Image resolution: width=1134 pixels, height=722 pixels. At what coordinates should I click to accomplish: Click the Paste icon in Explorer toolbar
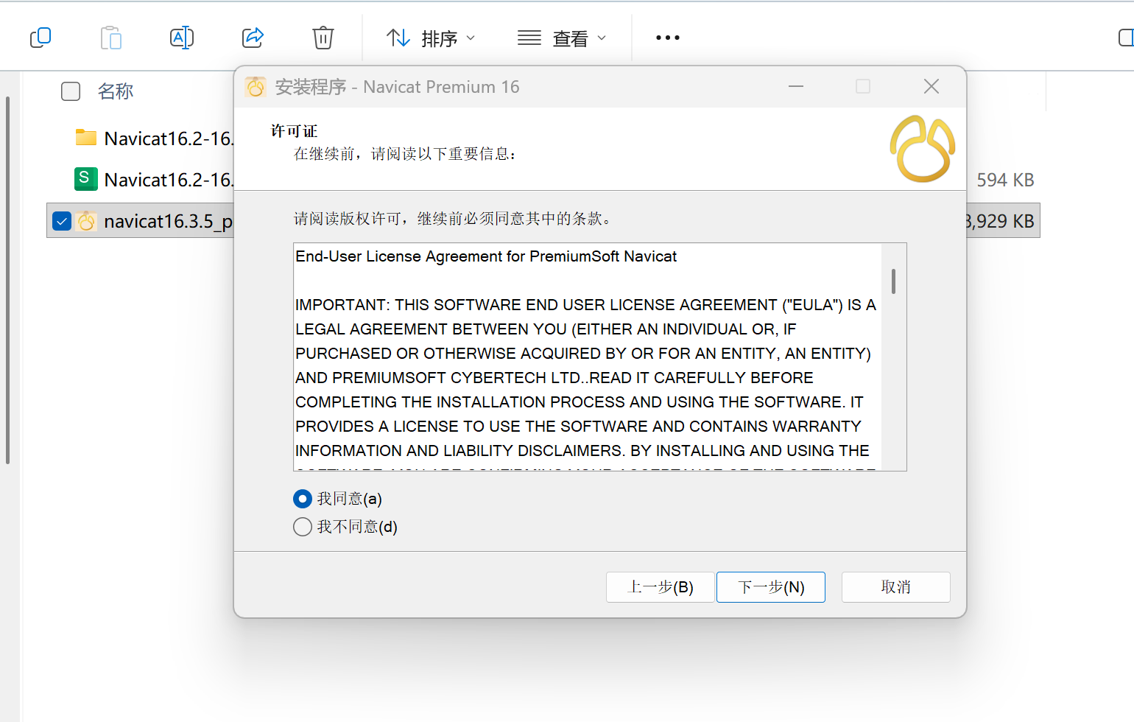[111, 38]
